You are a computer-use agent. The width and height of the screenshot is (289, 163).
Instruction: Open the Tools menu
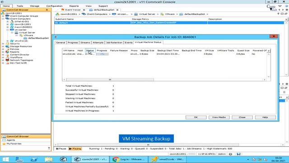point(20,6)
